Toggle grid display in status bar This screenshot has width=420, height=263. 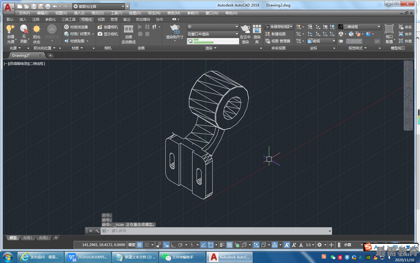pyautogui.click(x=140, y=245)
